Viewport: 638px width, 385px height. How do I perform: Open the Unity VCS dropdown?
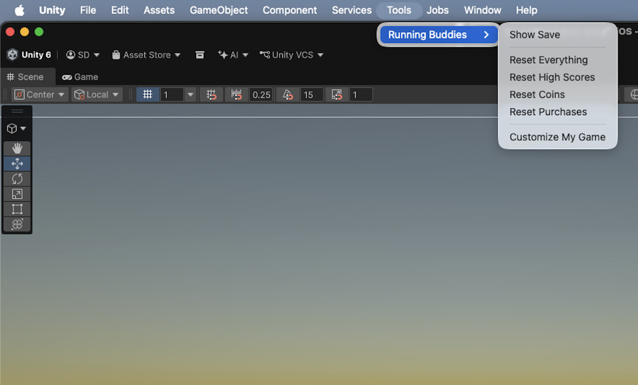point(291,55)
